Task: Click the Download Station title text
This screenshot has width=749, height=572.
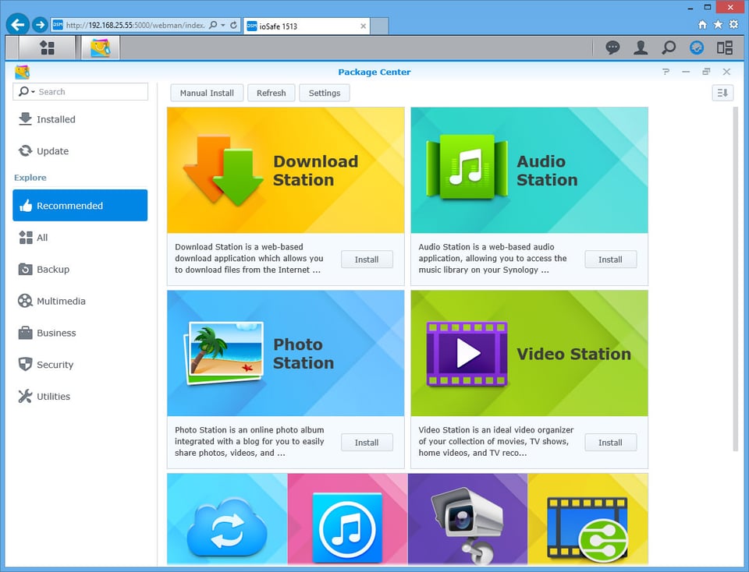Action: pyautogui.click(x=316, y=171)
